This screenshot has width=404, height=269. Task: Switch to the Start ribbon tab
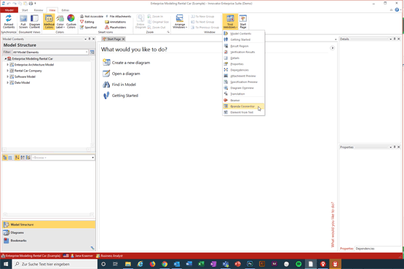click(x=25, y=10)
